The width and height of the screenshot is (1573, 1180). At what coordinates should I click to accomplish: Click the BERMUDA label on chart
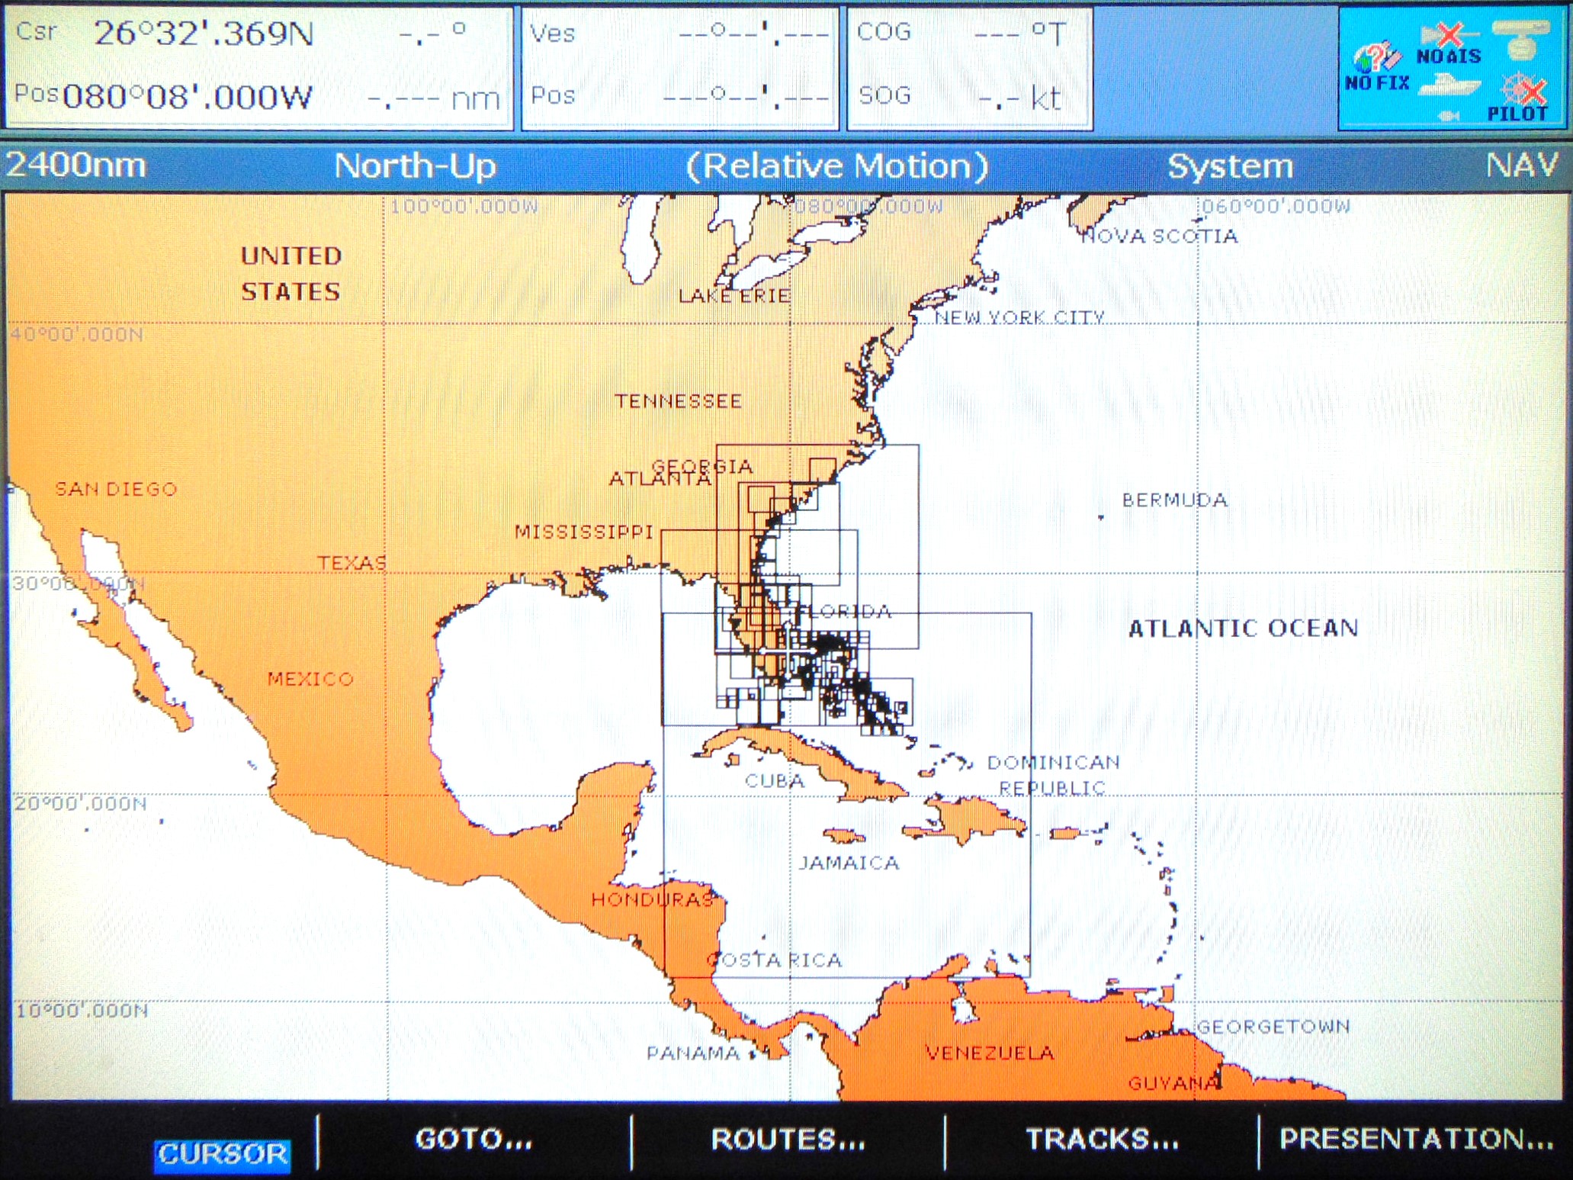click(x=1175, y=500)
